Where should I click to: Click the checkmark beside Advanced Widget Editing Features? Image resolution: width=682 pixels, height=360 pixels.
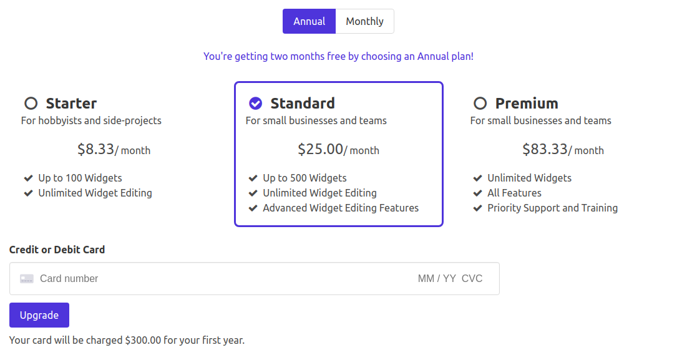coord(253,208)
